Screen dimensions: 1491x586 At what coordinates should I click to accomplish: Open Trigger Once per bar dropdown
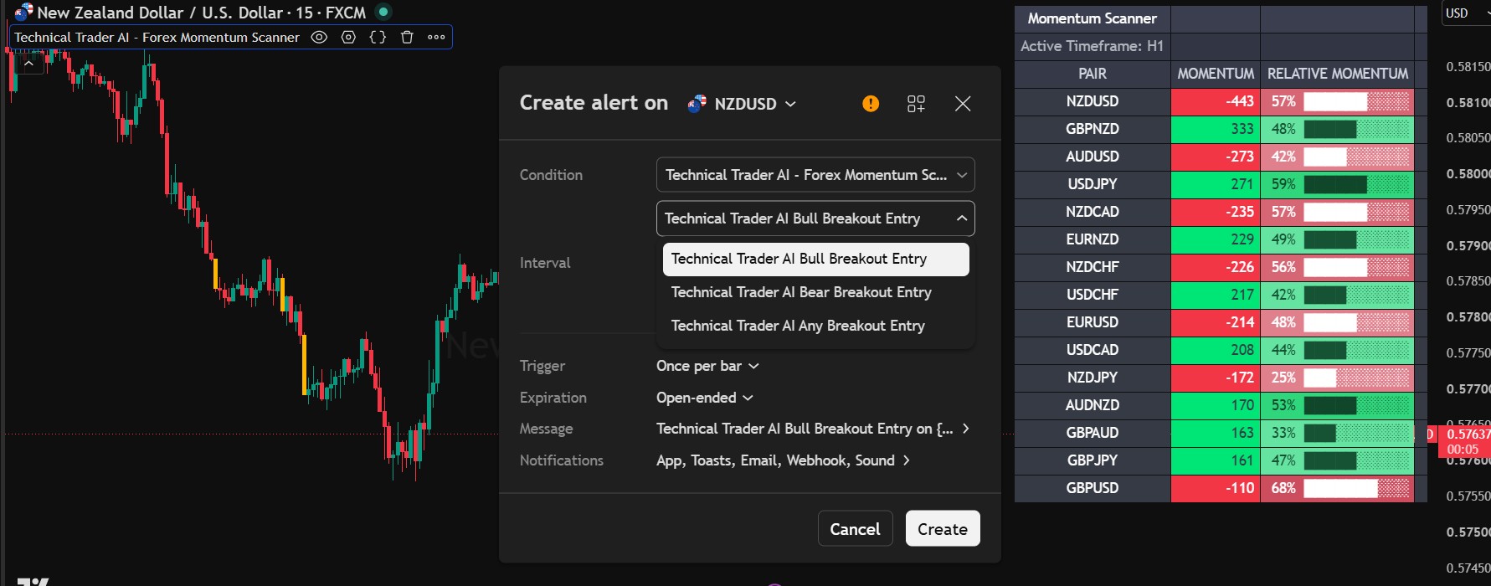[707, 366]
